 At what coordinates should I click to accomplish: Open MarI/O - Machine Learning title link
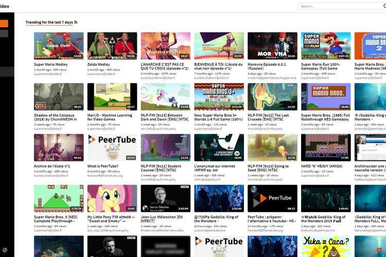point(110,117)
